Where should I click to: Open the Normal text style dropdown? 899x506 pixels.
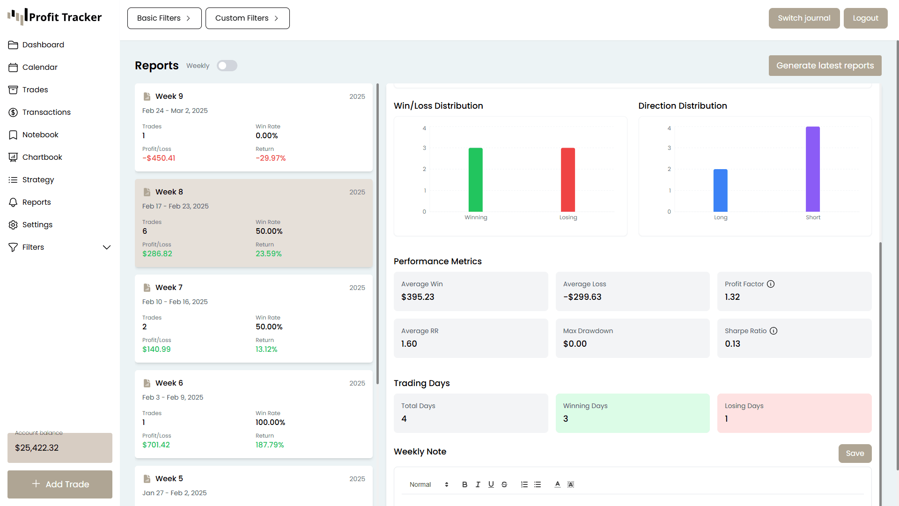427,484
